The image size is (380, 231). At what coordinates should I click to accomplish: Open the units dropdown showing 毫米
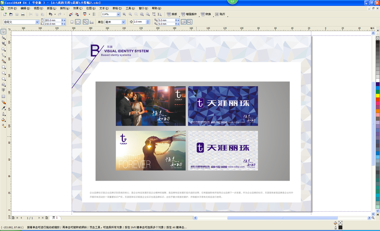tap(124, 22)
